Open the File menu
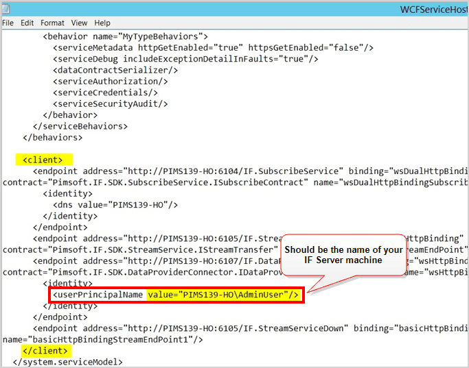The height and width of the screenshot is (368, 469). [x=8, y=23]
